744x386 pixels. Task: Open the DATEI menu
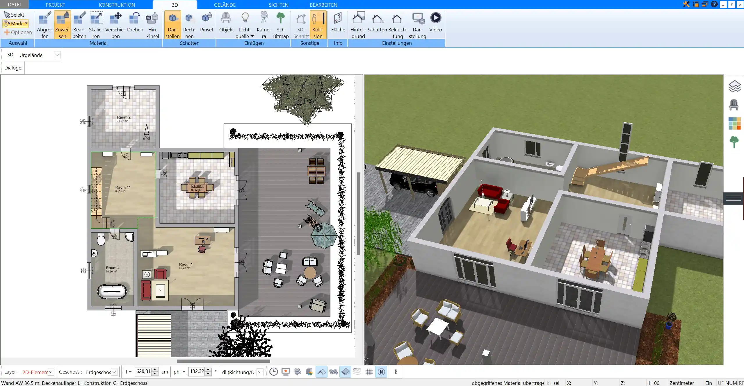coord(14,5)
